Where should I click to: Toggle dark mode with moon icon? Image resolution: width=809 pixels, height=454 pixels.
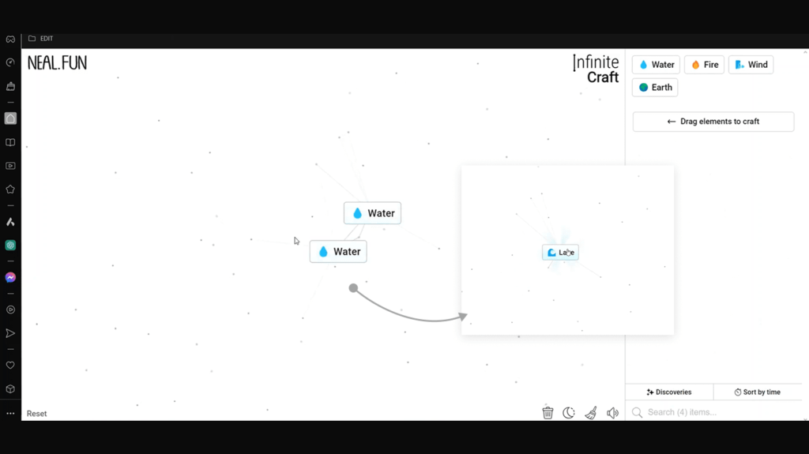pos(569,412)
